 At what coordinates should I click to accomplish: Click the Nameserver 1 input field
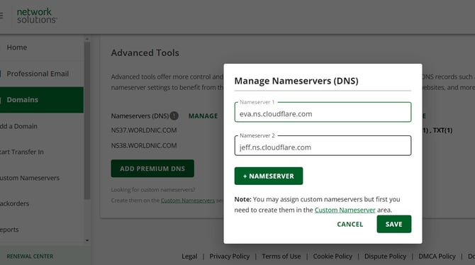(x=323, y=113)
